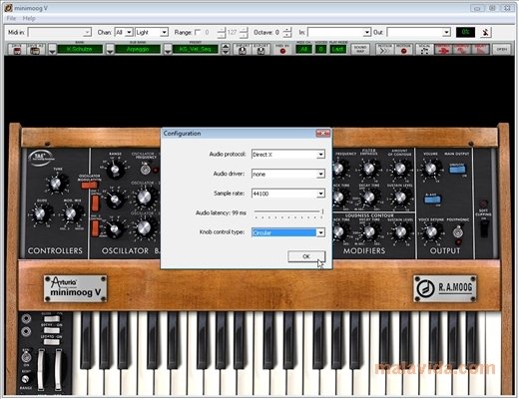Image resolution: width=519 pixels, height=399 pixels.
Task: Click the Tune knob in Controllers section
Action: [57, 184]
